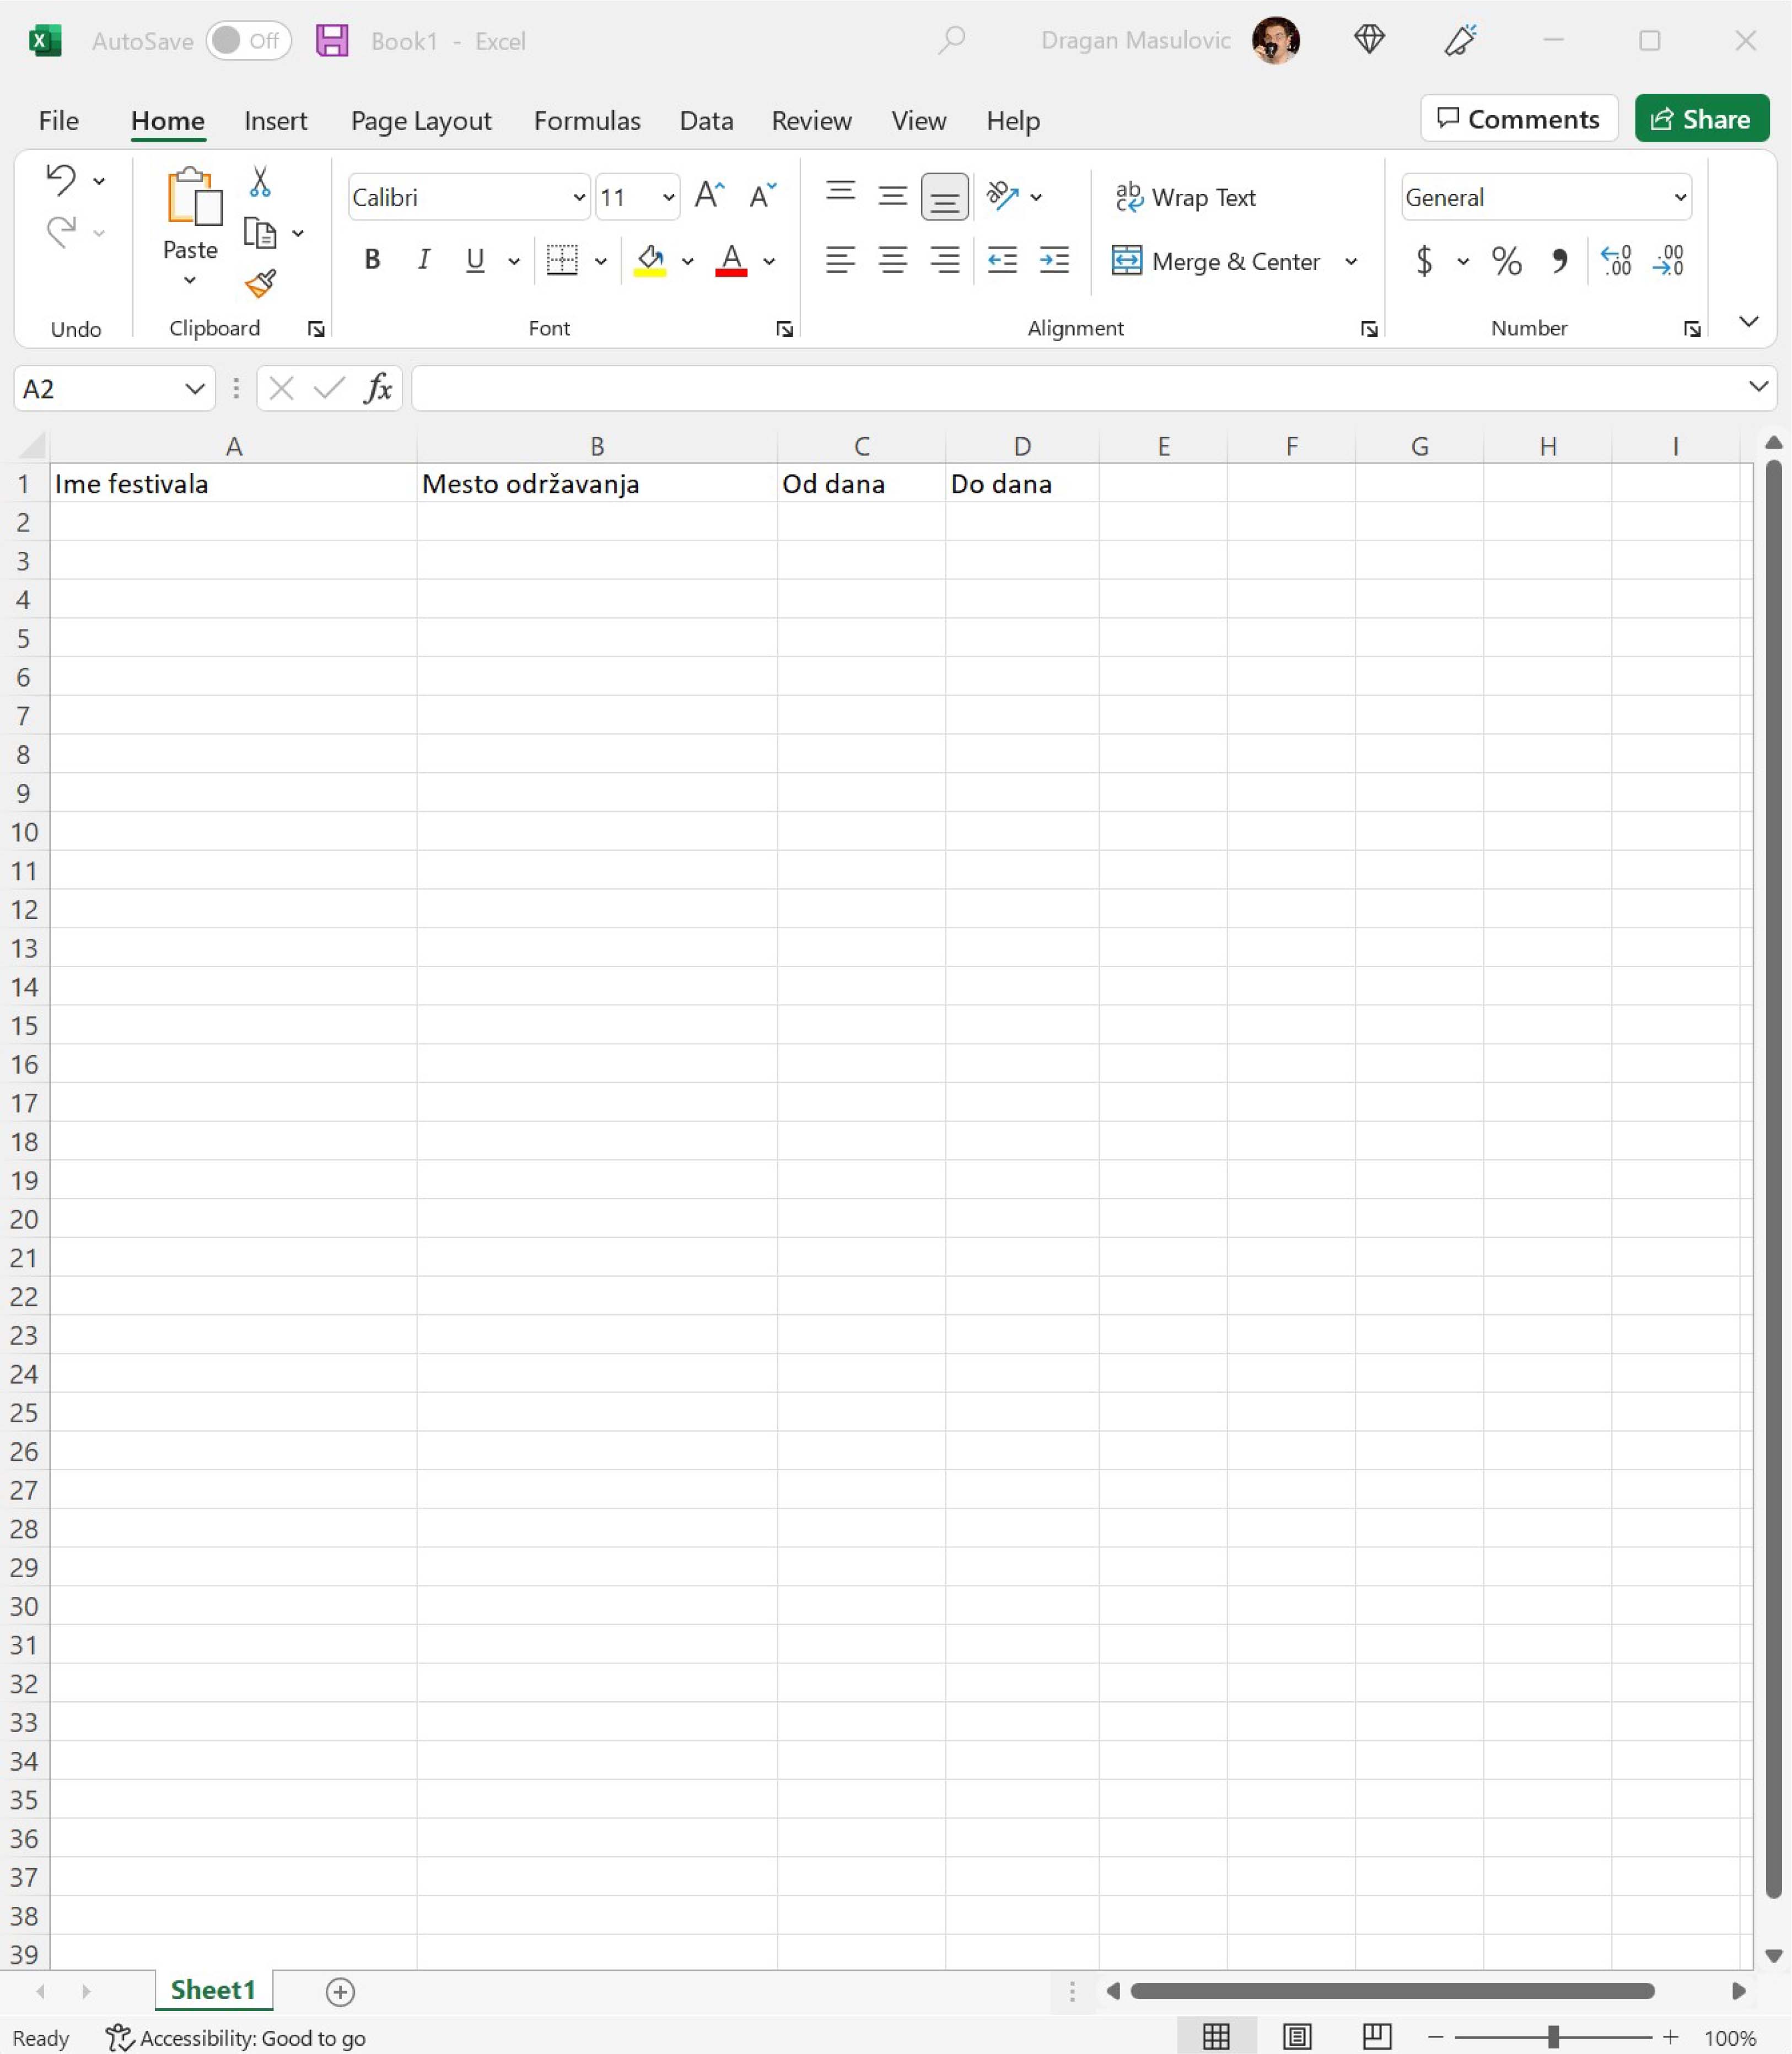The width and height of the screenshot is (1792, 2054).
Task: Open the Name Box dropdown arrow
Action: pos(195,388)
